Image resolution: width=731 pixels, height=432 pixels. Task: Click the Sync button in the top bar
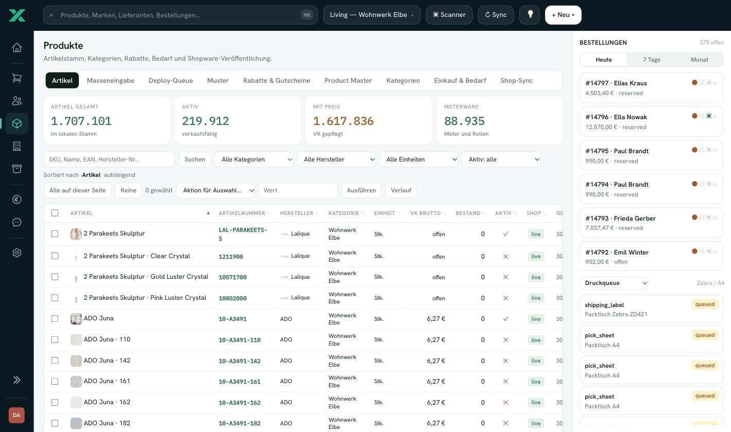coord(496,15)
